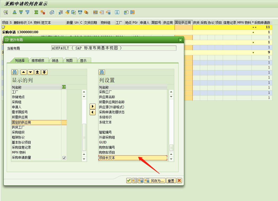The width and height of the screenshot is (278, 201).
Task: Sort the list in descending order
Action: [x=21, y=12]
